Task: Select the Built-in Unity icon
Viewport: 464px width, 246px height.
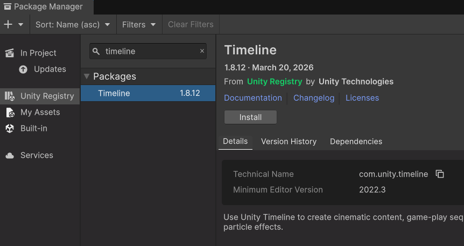Action: [9, 128]
